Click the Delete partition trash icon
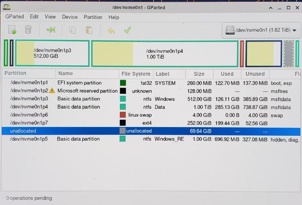Image resolution: width=302 pixels, height=205 pixels. (x=28, y=30)
